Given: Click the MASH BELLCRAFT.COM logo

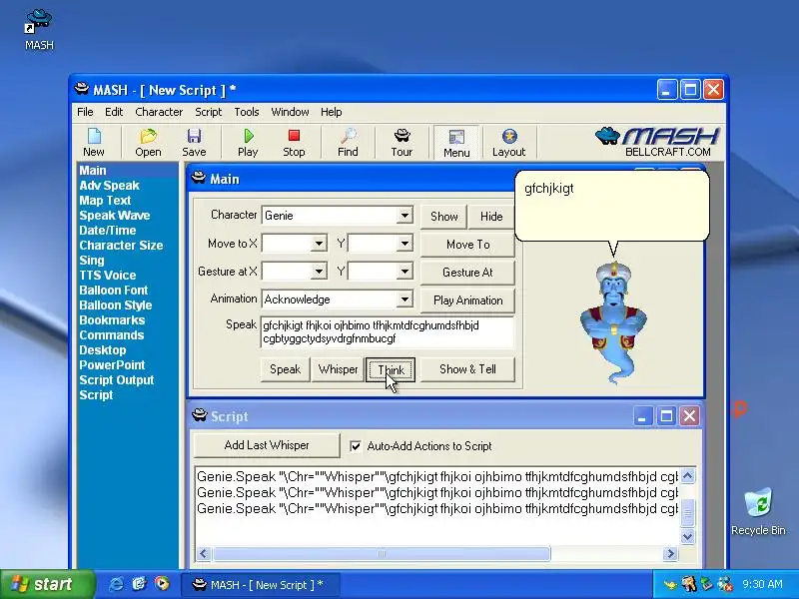Looking at the screenshot, I should point(658,142).
